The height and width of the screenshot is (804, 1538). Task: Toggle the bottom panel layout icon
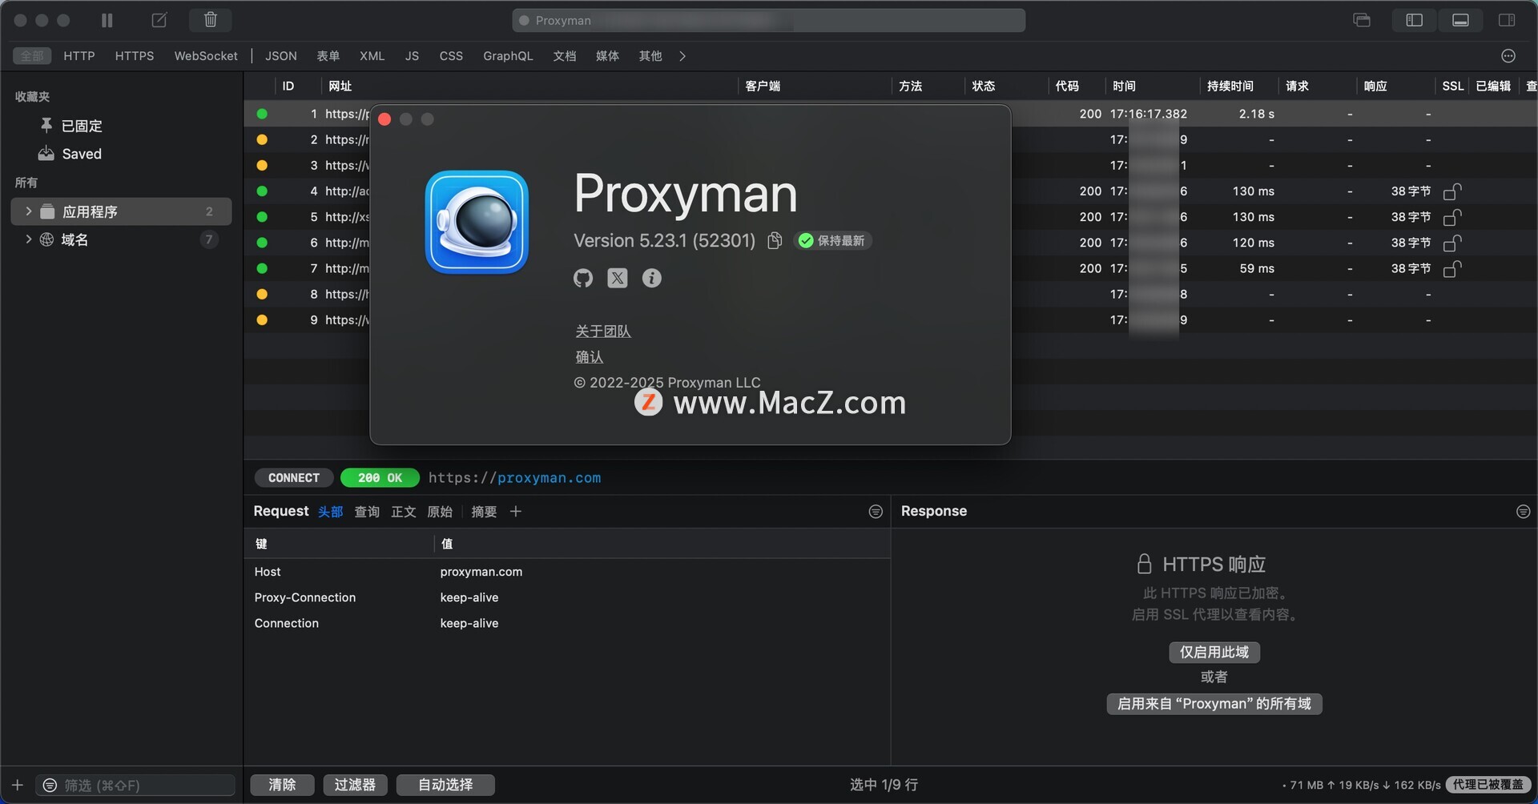point(1460,20)
